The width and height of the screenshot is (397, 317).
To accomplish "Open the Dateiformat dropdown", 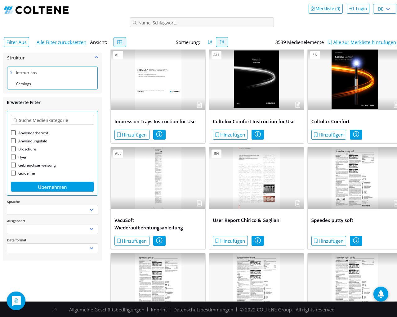I will coord(52,248).
